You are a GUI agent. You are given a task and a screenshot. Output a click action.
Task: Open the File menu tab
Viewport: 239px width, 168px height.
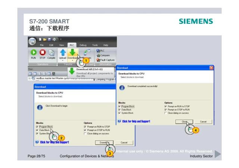pyautogui.click(x=41, y=45)
